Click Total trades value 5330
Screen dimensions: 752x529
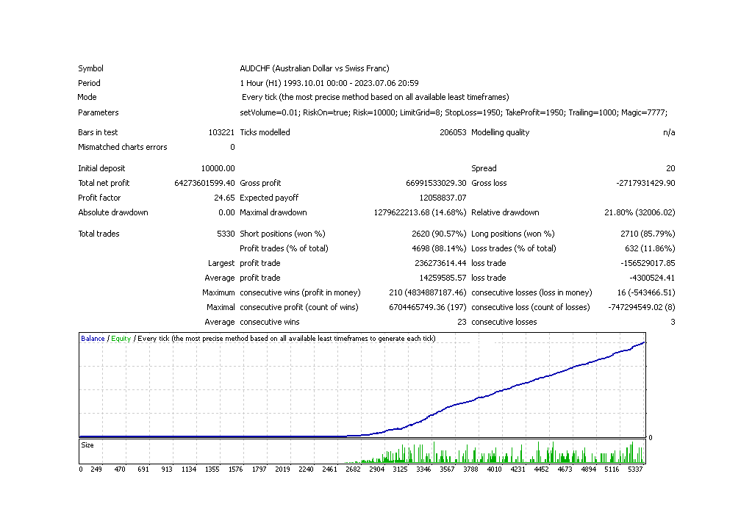coord(226,234)
